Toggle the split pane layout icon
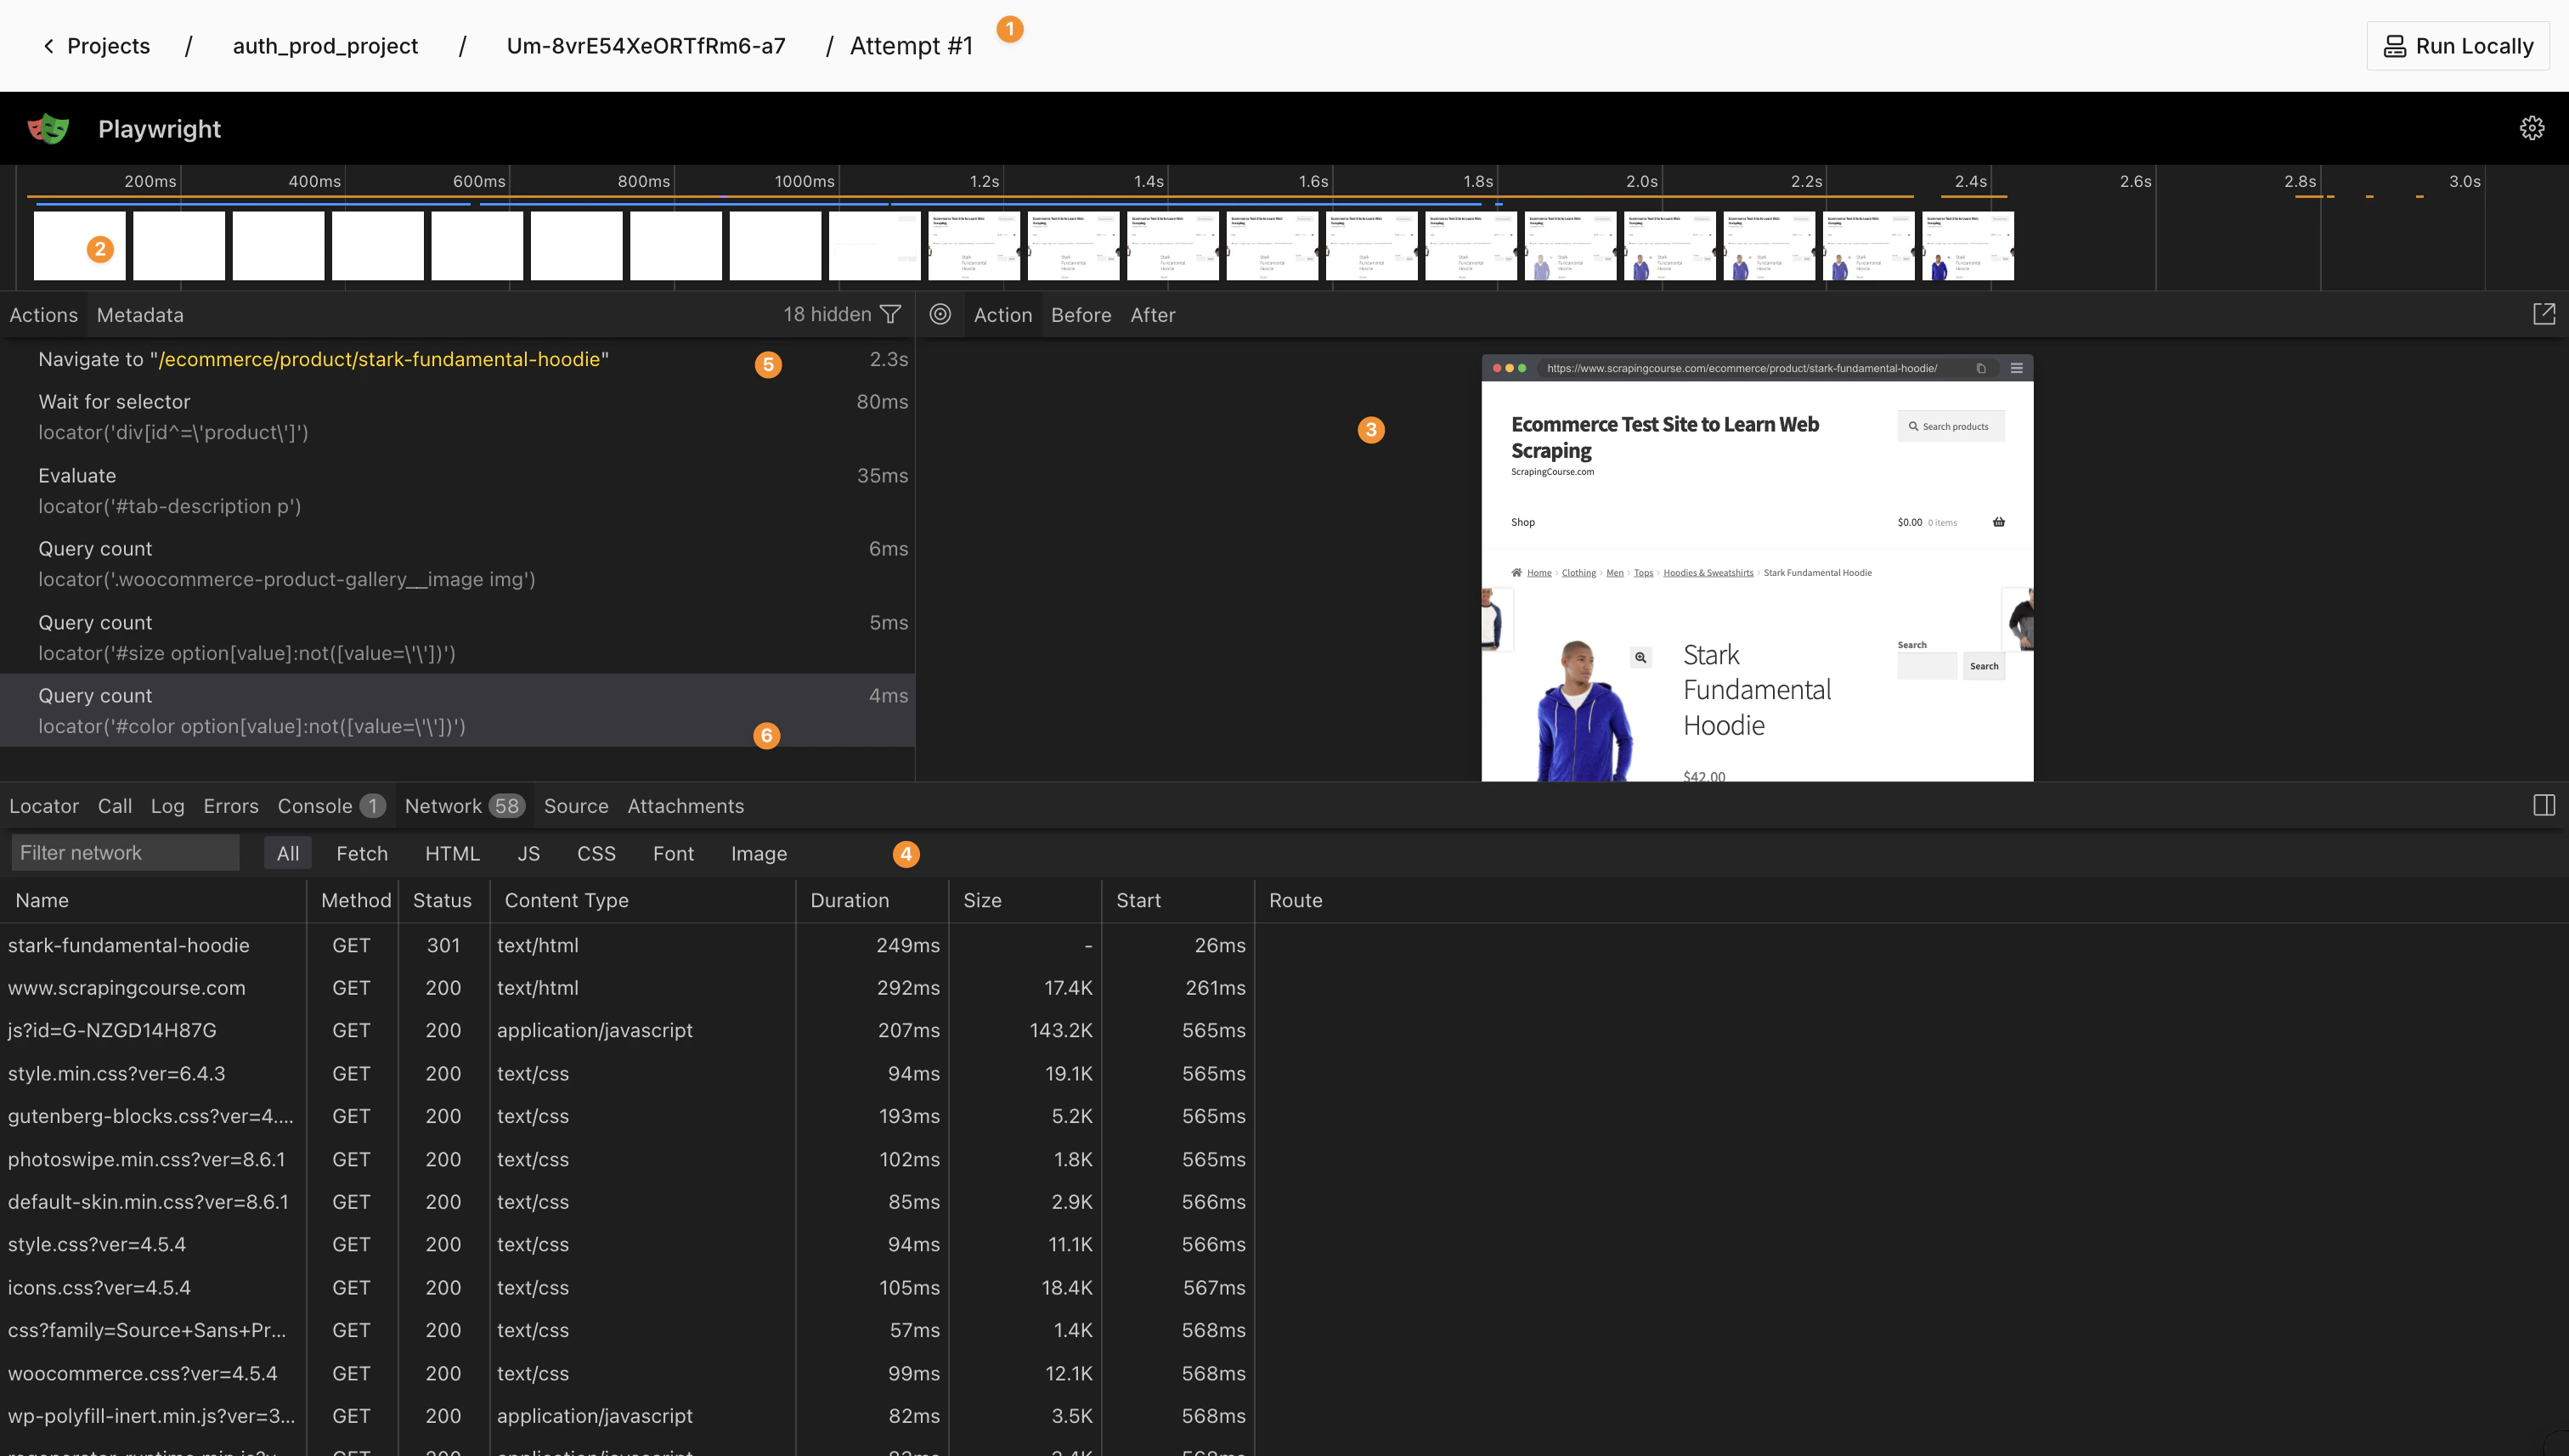Screen dimensions: 2569x1456 pos(2543,805)
